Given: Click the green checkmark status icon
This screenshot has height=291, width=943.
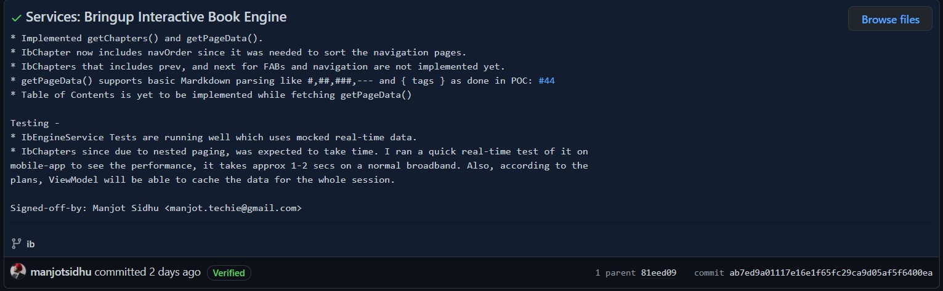Looking at the screenshot, I should click(x=17, y=18).
